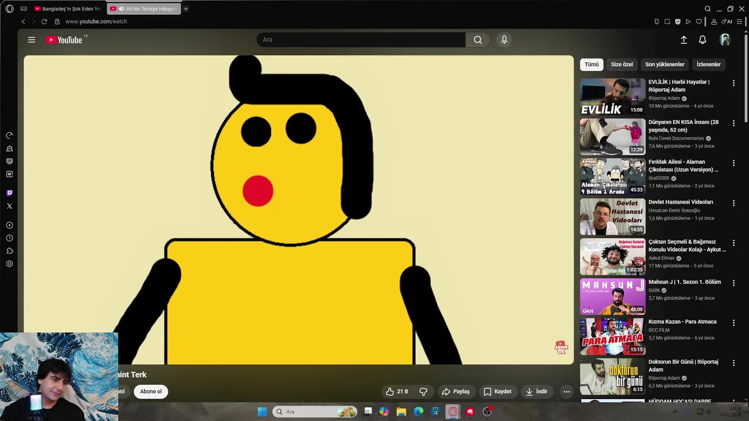749x421 pixels.
Task: Open the Devlet Hastanesi Videoları title link
Action: [681, 202]
